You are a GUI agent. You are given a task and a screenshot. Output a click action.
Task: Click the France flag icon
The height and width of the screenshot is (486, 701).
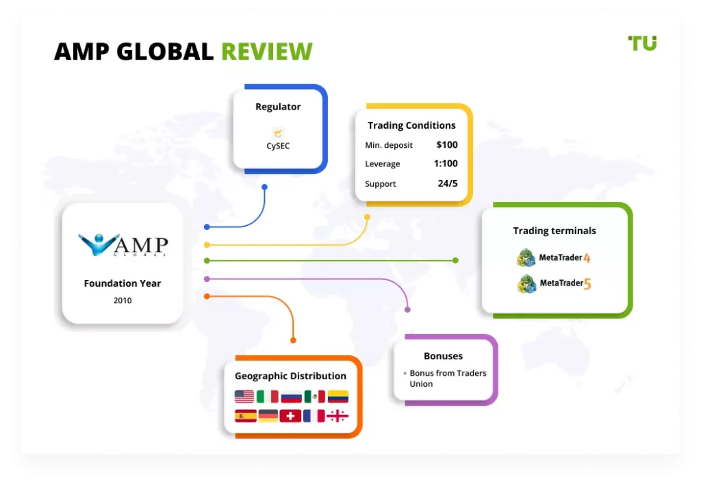(315, 415)
